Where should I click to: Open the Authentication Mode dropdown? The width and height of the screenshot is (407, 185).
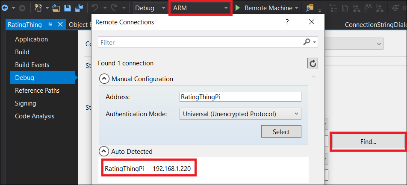[x=240, y=114]
